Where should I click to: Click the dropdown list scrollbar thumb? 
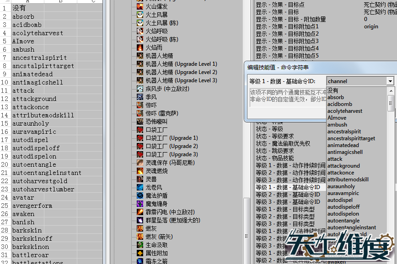point(391,100)
